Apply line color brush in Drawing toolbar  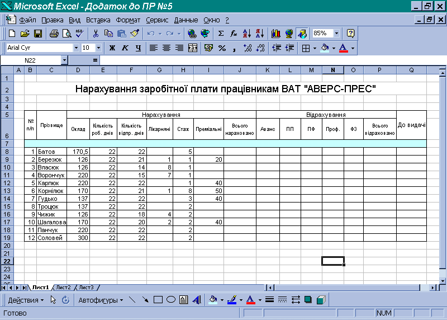point(232,300)
